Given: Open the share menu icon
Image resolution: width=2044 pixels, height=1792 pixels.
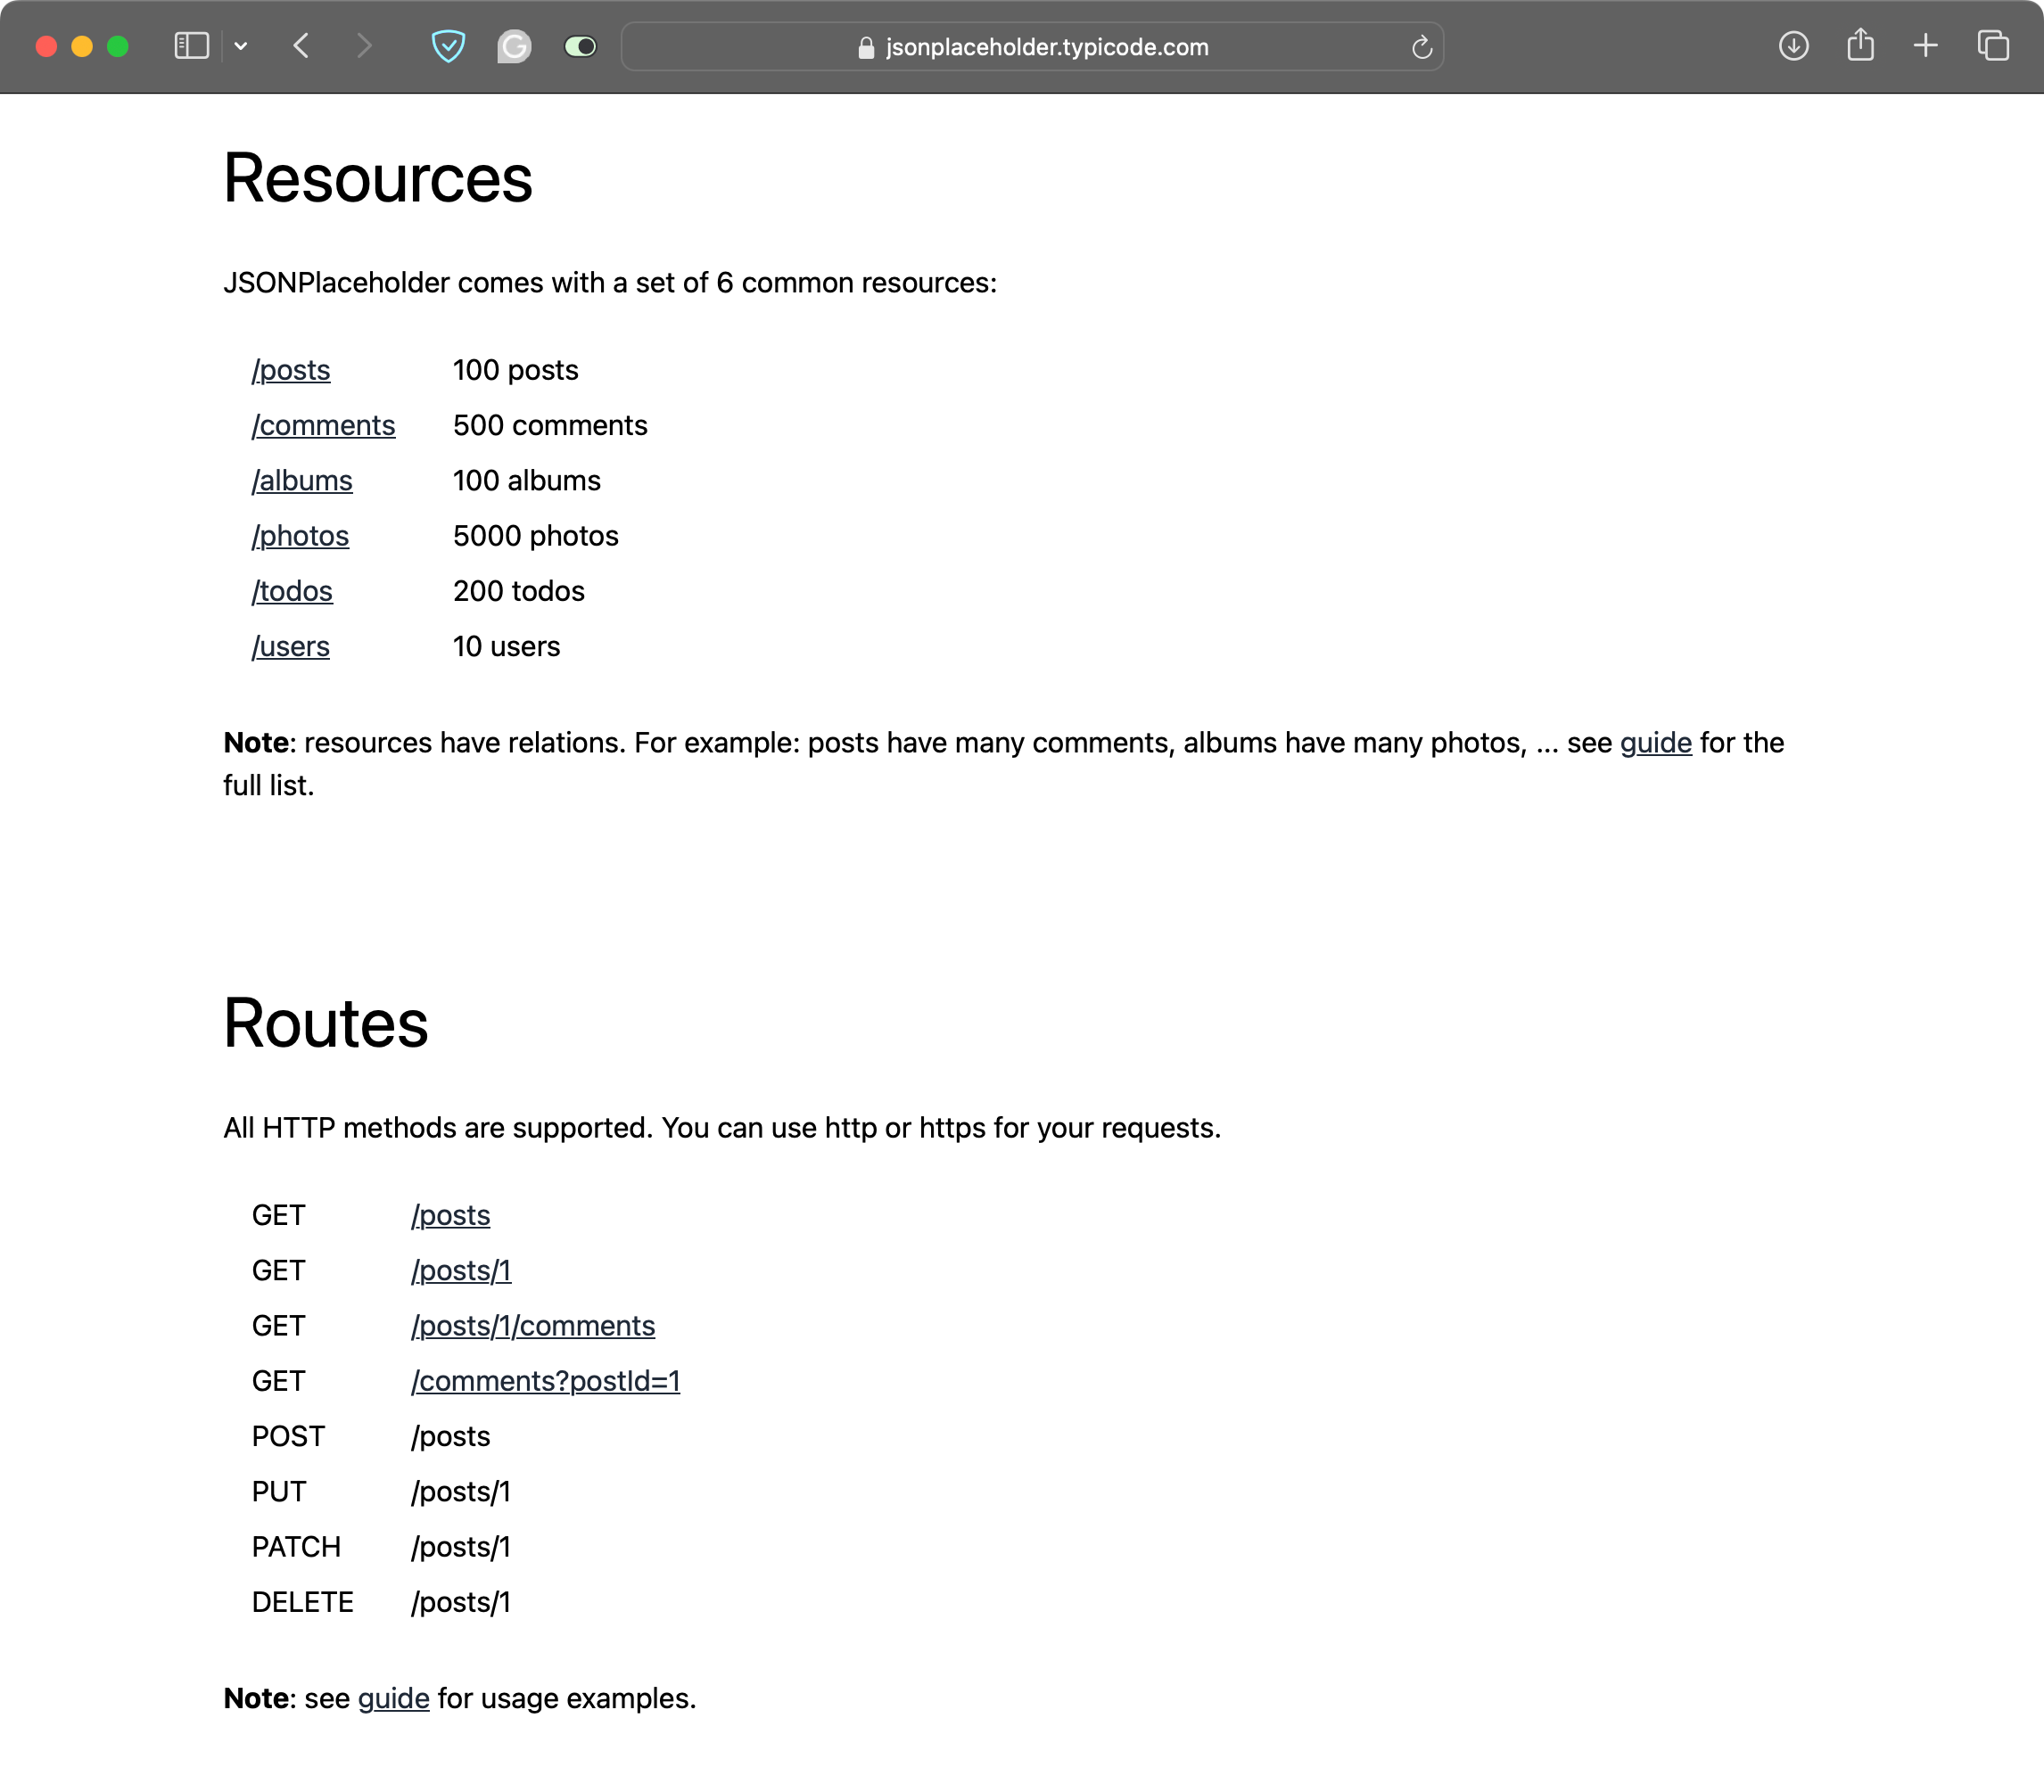Looking at the screenshot, I should pyautogui.click(x=1859, y=46).
